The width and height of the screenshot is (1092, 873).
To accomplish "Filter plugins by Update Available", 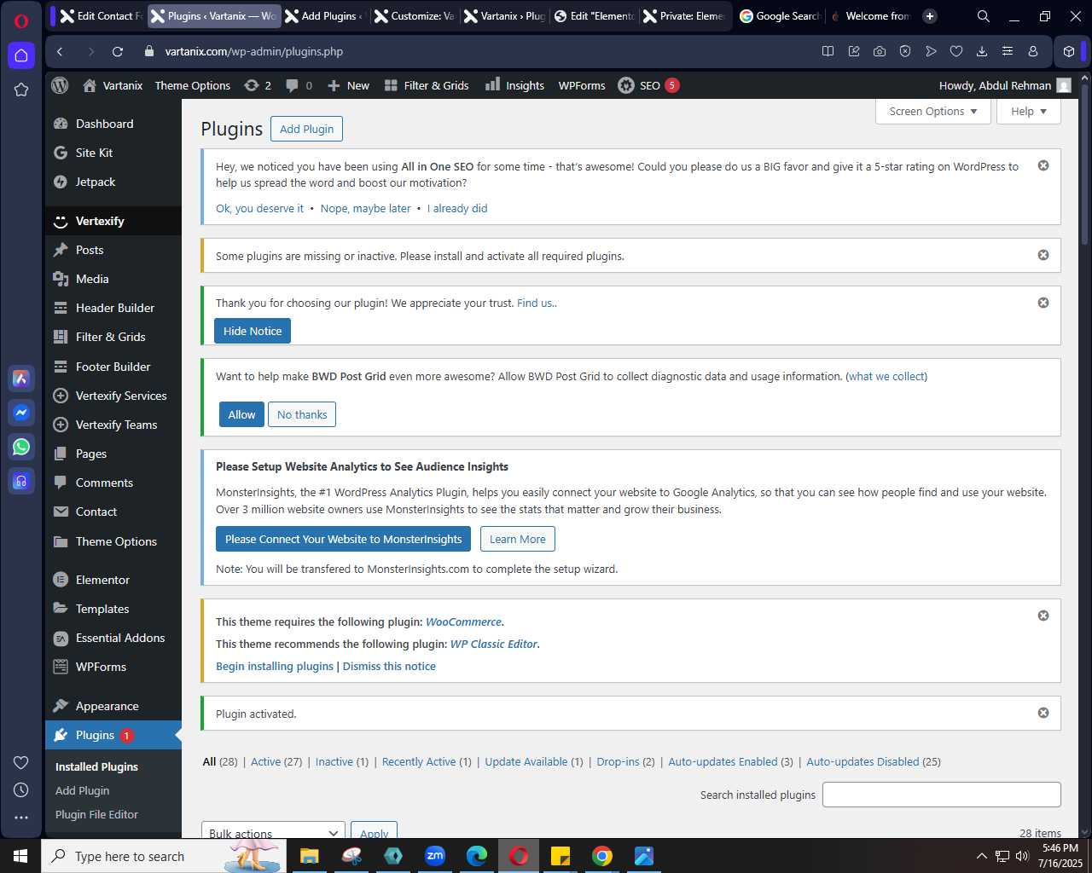I will pyautogui.click(x=534, y=761).
